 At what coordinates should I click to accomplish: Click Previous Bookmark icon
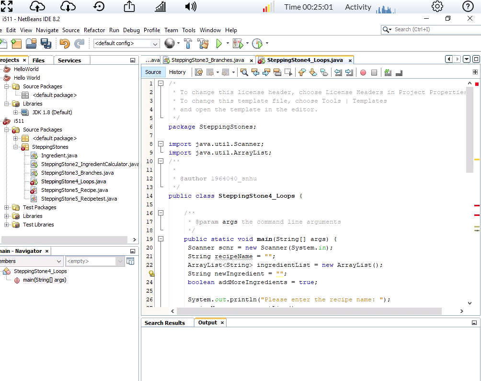click(x=302, y=72)
